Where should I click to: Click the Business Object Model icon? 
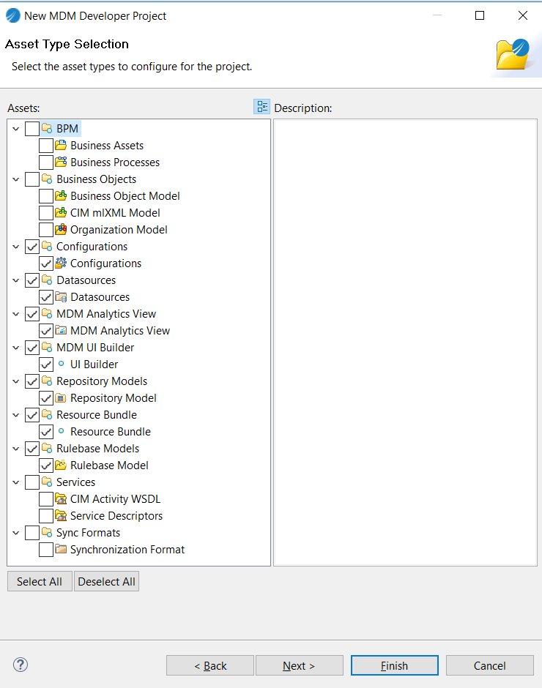[61, 195]
